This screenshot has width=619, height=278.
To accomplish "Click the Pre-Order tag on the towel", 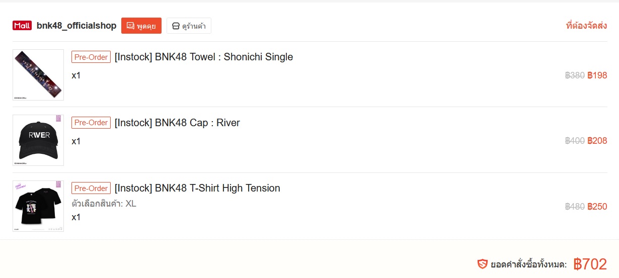I will pyautogui.click(x=91, y=57).
